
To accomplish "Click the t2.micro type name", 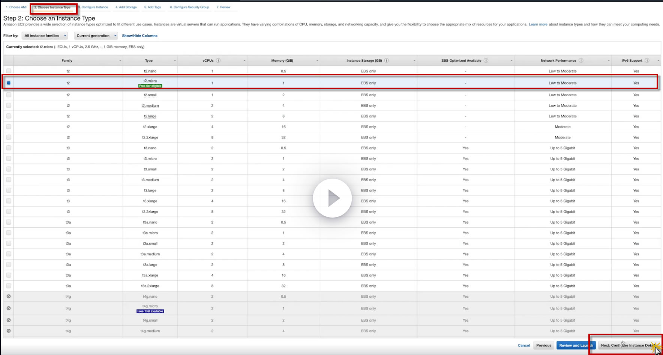I will (x=150, y=81).
